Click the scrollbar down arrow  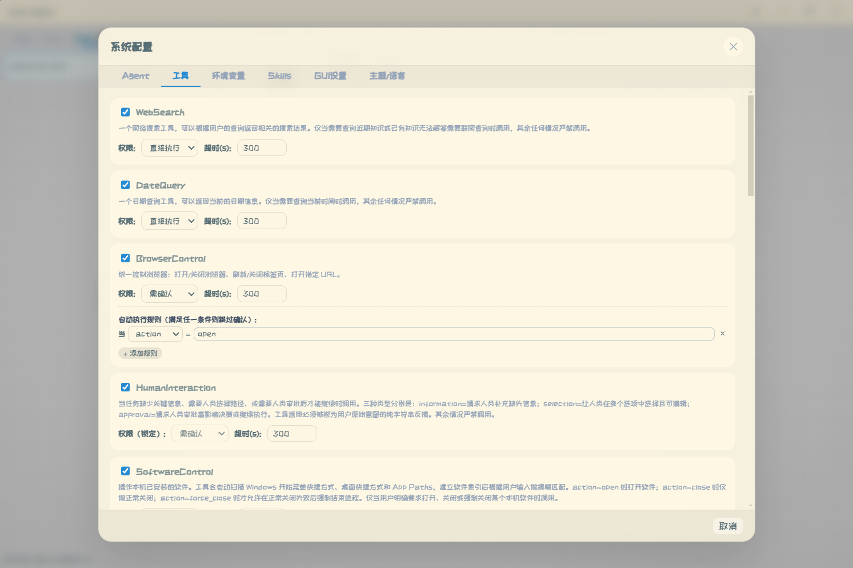click(x=751, y=506)
